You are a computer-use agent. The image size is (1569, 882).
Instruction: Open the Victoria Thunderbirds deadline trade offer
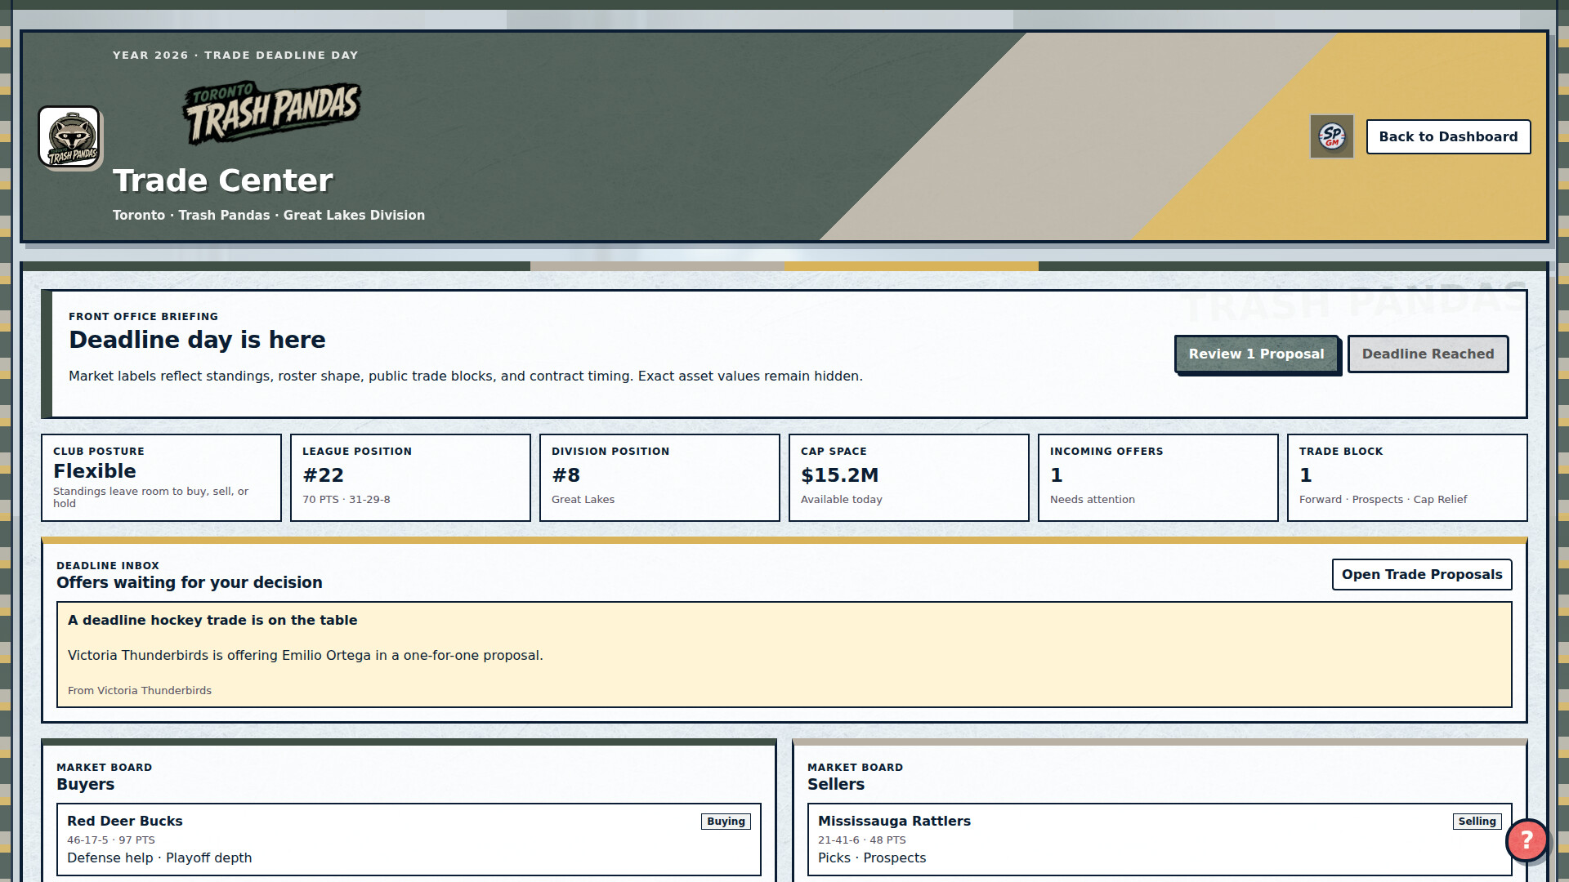[x=784, y=655]
